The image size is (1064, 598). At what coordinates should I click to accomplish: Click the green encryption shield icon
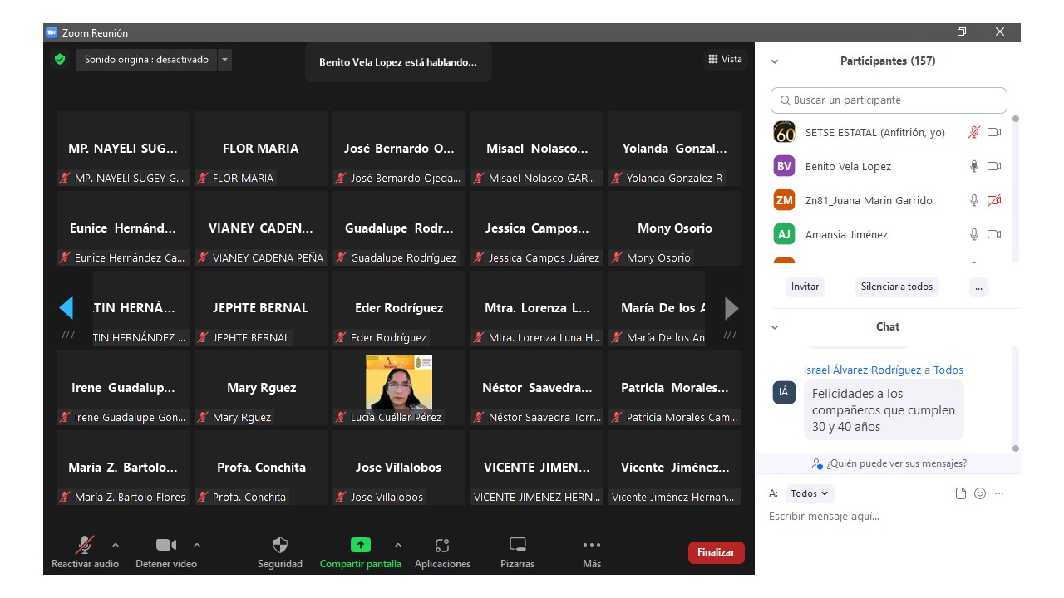[60, 60]
